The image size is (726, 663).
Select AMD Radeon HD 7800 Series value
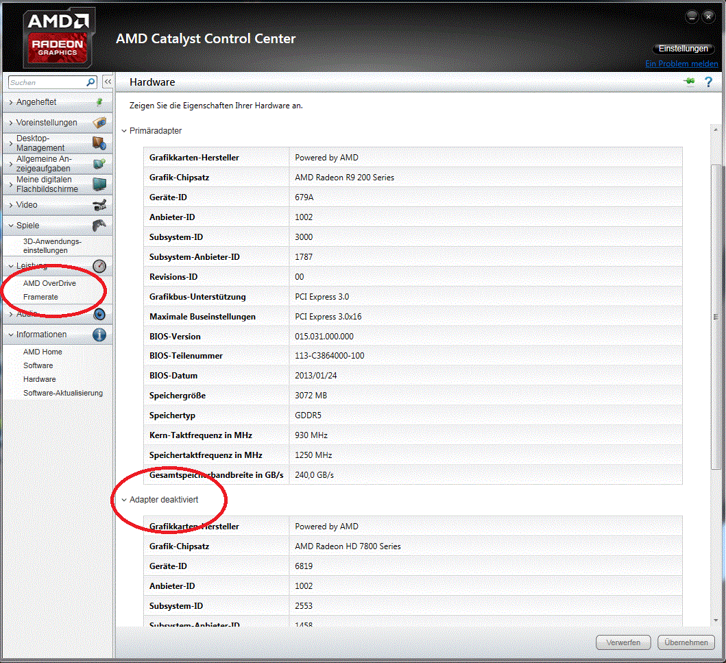point(348,546)
